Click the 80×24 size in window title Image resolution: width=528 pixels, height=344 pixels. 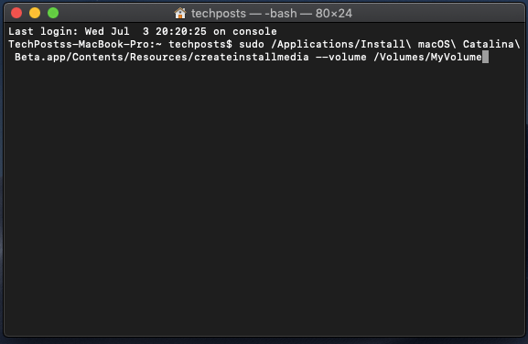[x=334, y=14]
